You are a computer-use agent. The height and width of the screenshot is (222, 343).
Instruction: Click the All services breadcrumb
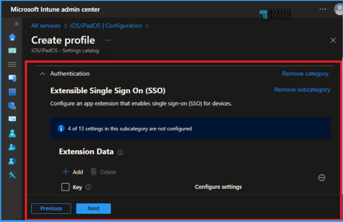(46, 26)
